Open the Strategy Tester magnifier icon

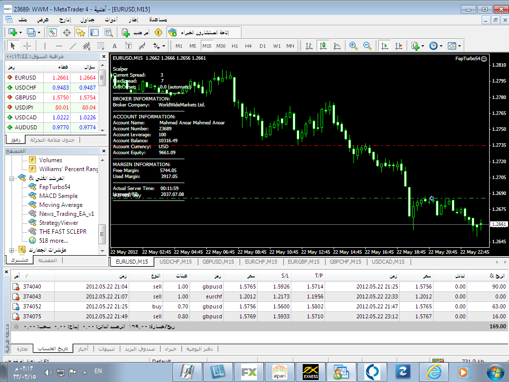pyautogui.click(x=109, y=32)
